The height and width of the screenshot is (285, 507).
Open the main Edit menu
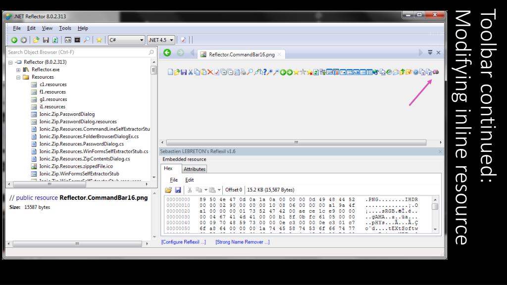click(x=31, y=28)
